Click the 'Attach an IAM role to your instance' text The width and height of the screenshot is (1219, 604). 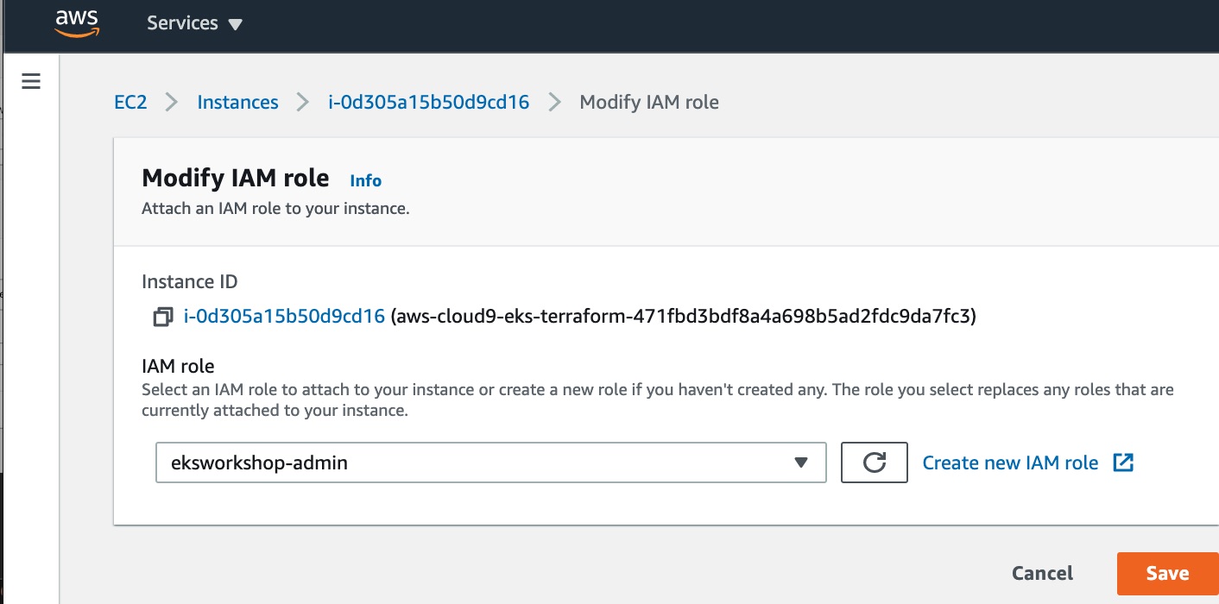pos(275,209)
